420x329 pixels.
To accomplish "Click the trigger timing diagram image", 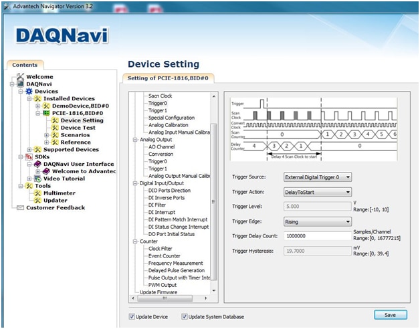I will (x=314, y=129).
